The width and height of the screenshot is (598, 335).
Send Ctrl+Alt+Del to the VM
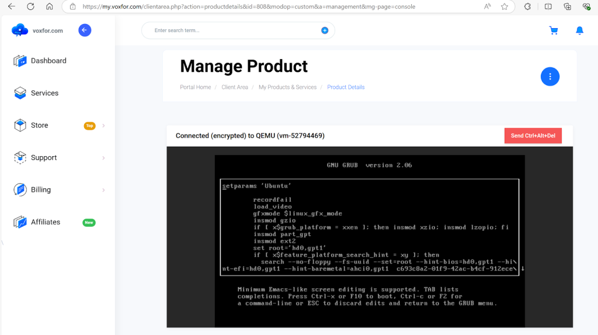click(x=533, y=136)
